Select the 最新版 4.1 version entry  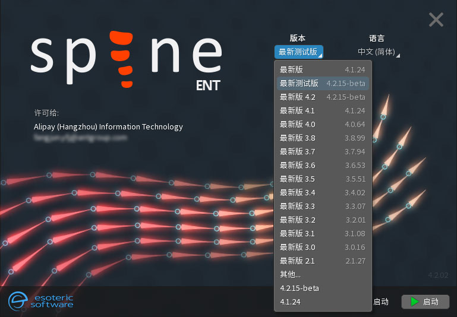(x=323, y=110)
